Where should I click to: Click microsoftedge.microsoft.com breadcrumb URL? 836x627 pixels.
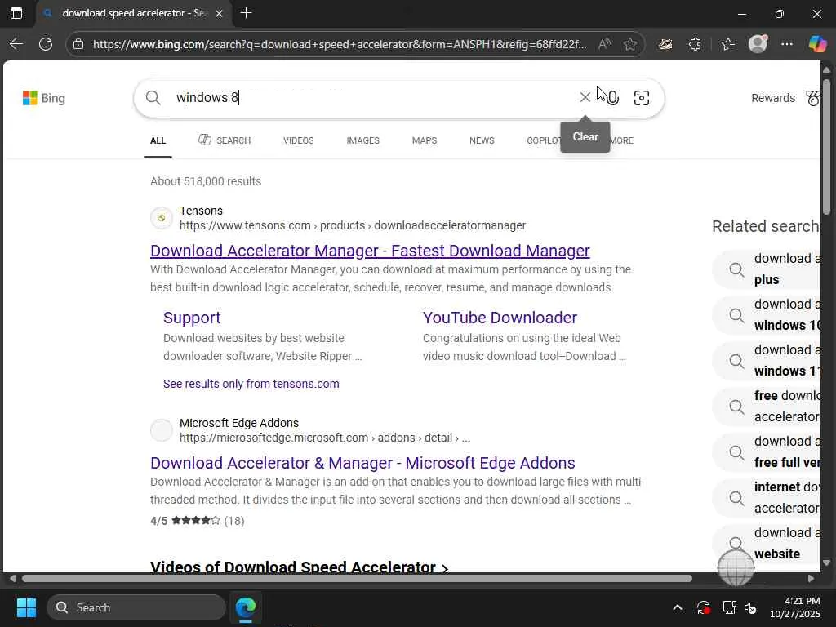coord(325,438)
